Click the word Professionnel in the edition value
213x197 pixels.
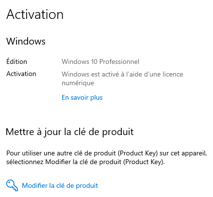119,61
